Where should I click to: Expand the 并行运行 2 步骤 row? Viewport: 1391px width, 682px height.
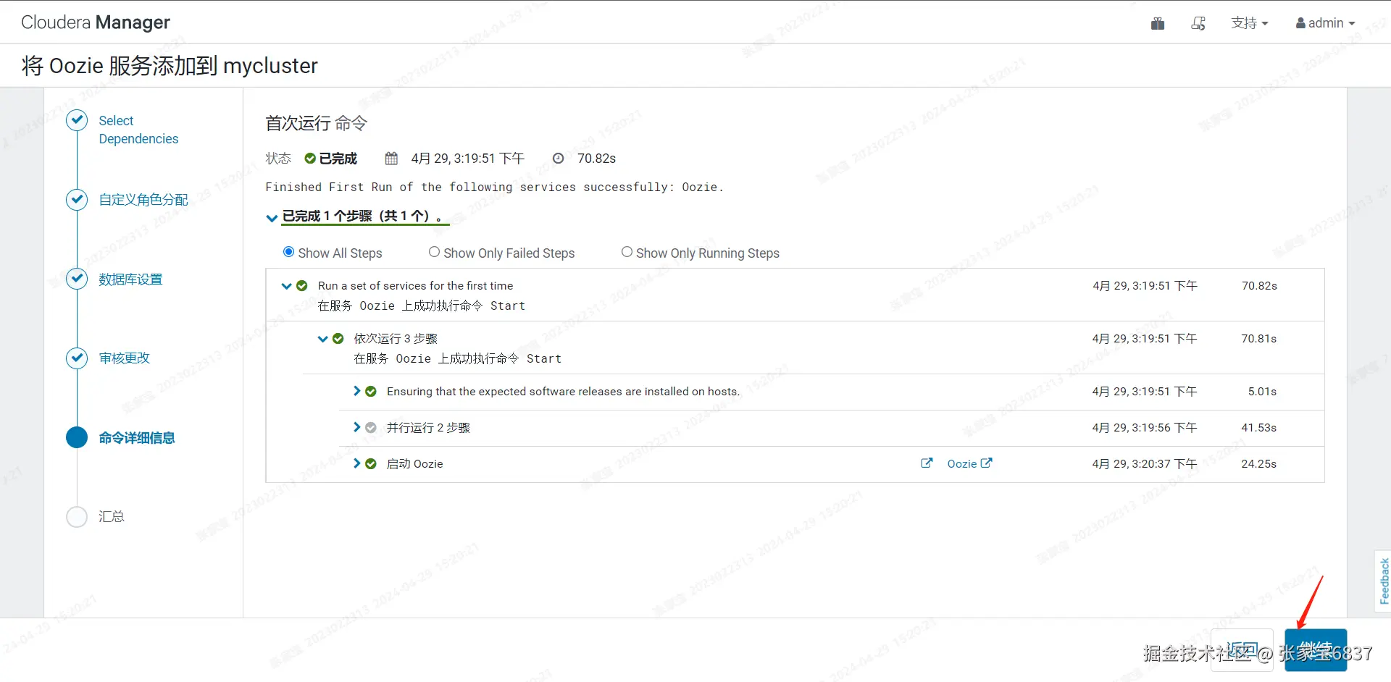tap(356, 427)
